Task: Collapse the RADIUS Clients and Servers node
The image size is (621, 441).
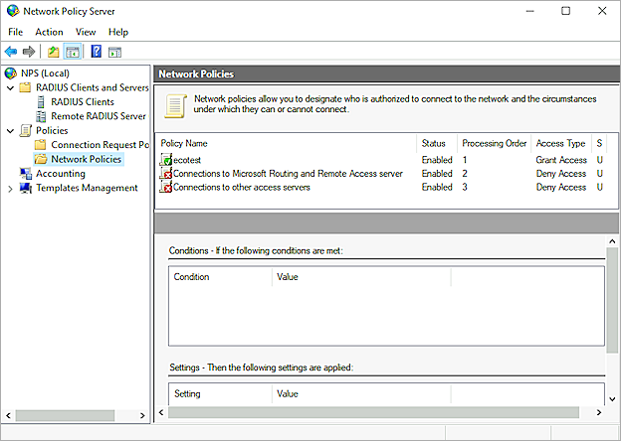Action: click(11, 87)
